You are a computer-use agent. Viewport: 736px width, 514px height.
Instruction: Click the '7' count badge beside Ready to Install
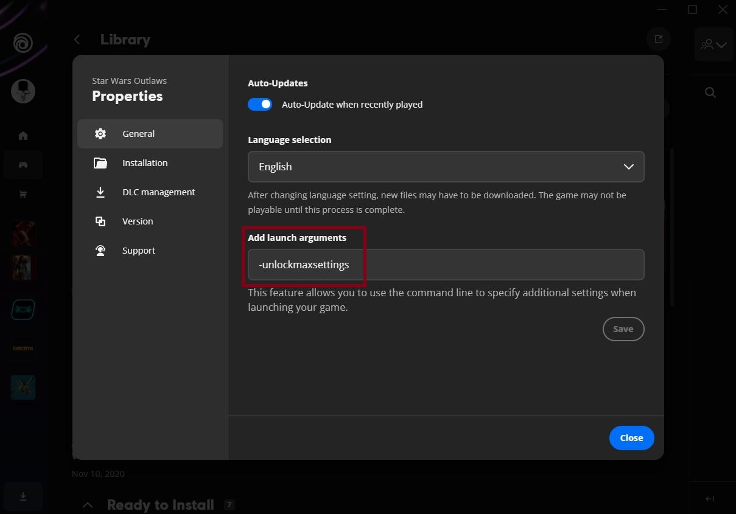(230, 505)
